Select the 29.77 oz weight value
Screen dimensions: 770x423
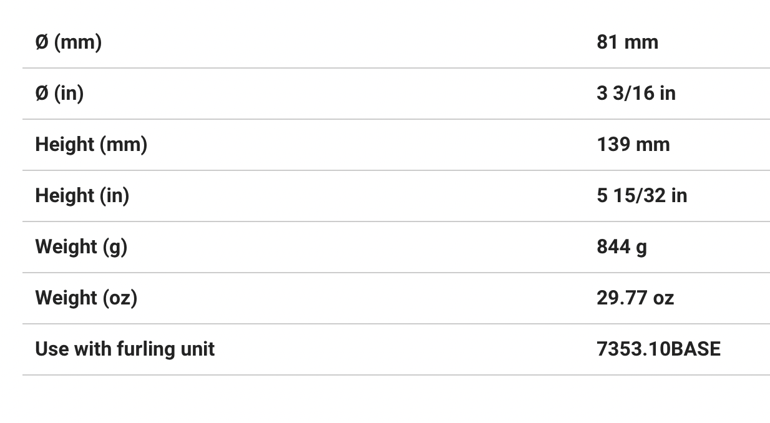coord(635,298)
